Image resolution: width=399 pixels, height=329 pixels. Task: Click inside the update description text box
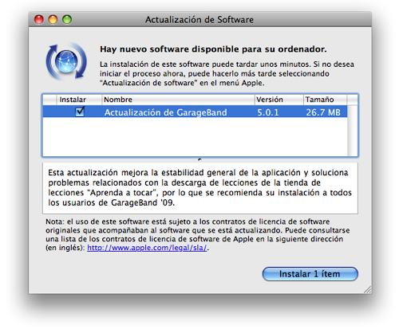pos(200,188)
